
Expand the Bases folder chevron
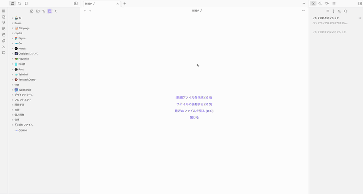click(12, 23)
